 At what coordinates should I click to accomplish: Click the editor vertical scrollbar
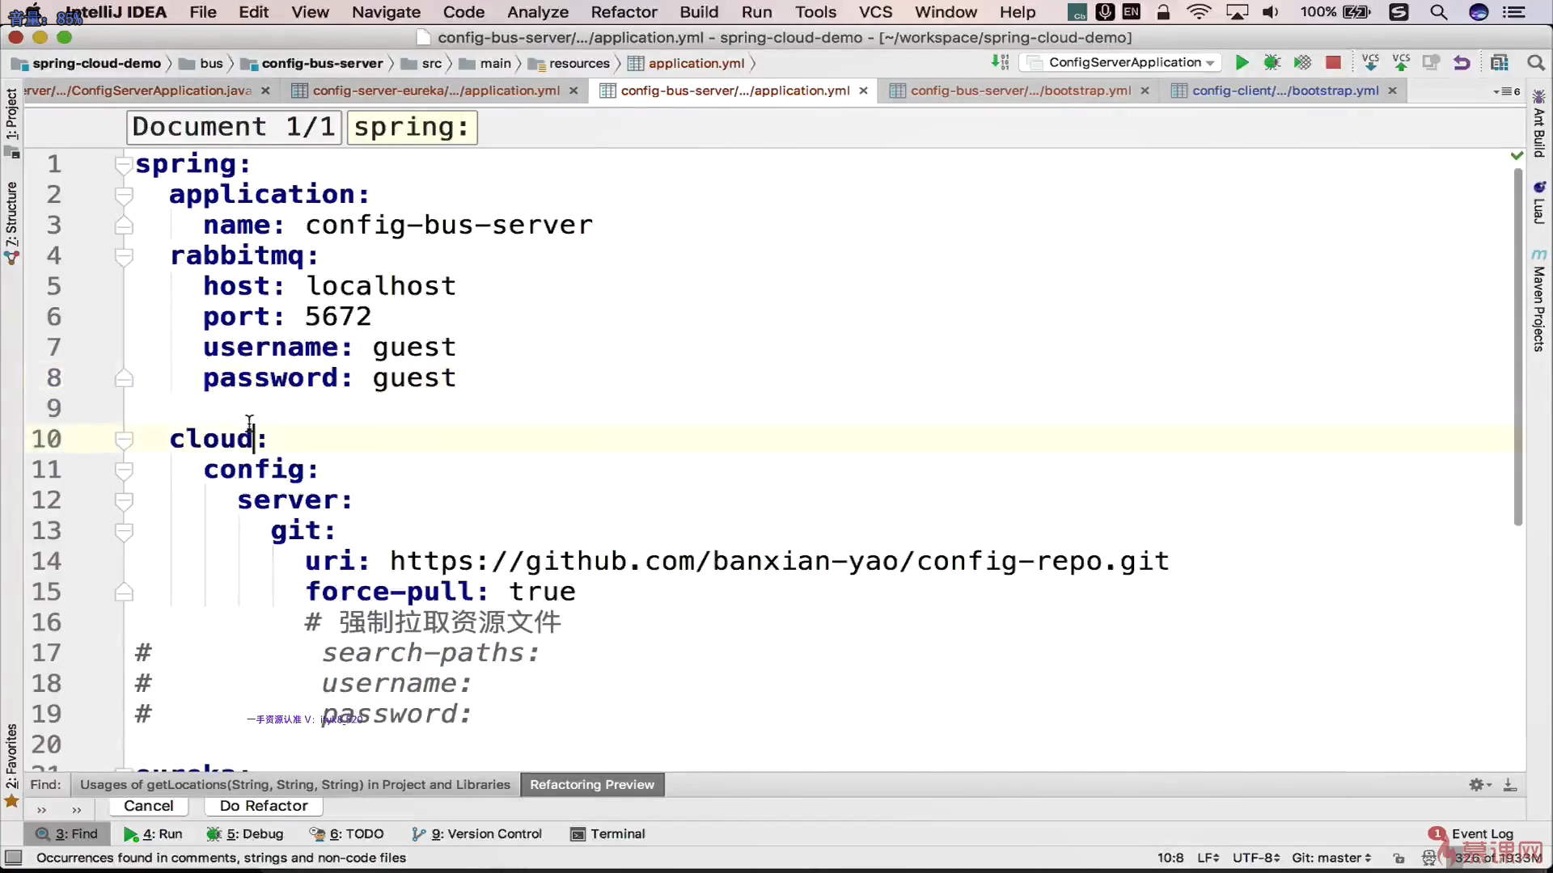click(1517, 348)
